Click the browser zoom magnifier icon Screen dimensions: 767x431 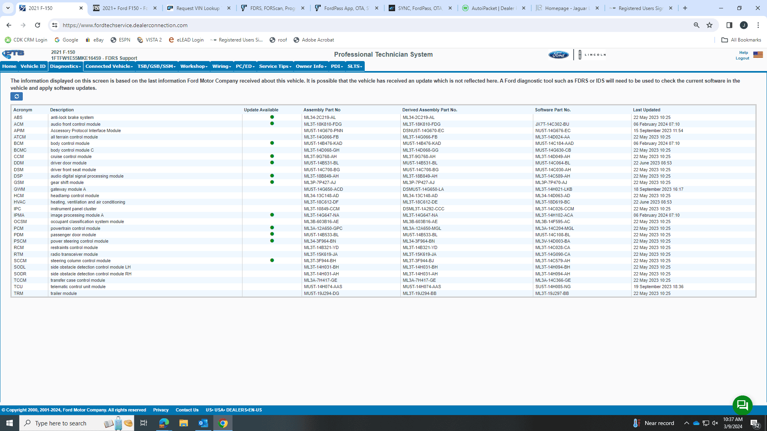[696, 25]
